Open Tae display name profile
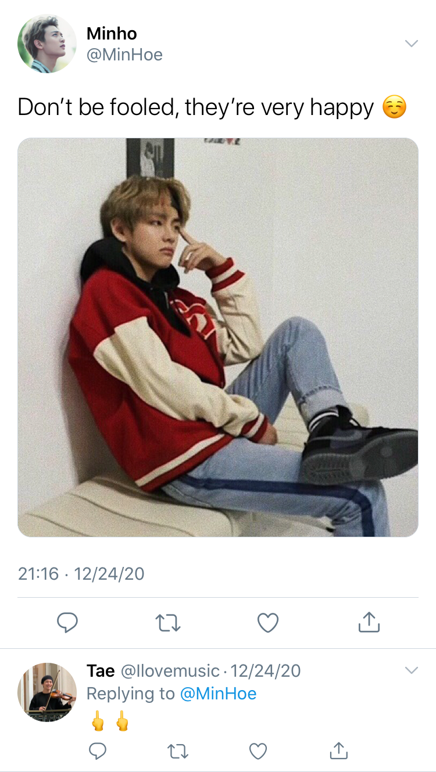The image size is (436, 772). tap(101, 671)
